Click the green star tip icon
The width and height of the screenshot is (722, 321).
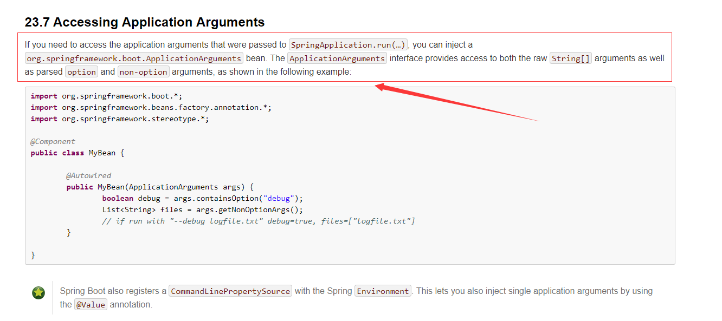pos(38,293)
